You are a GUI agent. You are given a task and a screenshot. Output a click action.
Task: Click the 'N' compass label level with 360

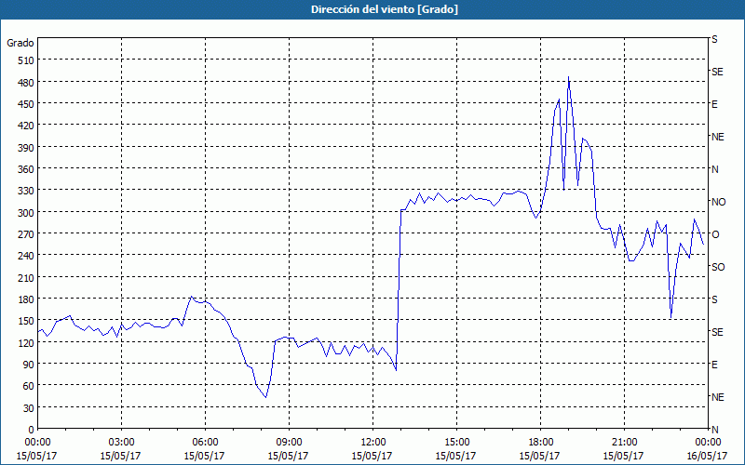tap(714, 169)
